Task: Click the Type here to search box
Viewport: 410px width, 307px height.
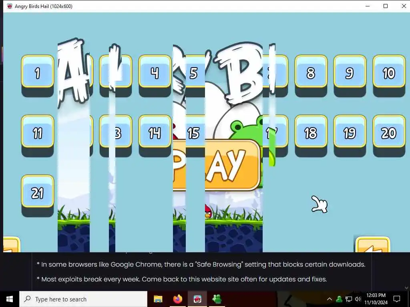Action: (x=83, y=299)
